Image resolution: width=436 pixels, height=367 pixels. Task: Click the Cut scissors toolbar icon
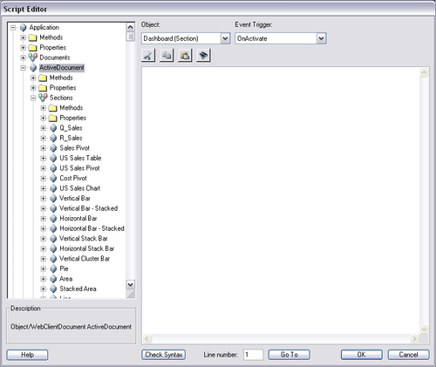click(148, 55)
